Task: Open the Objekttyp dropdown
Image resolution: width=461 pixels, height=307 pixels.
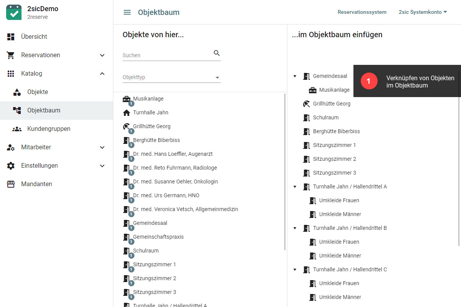Action: point(171,78)
